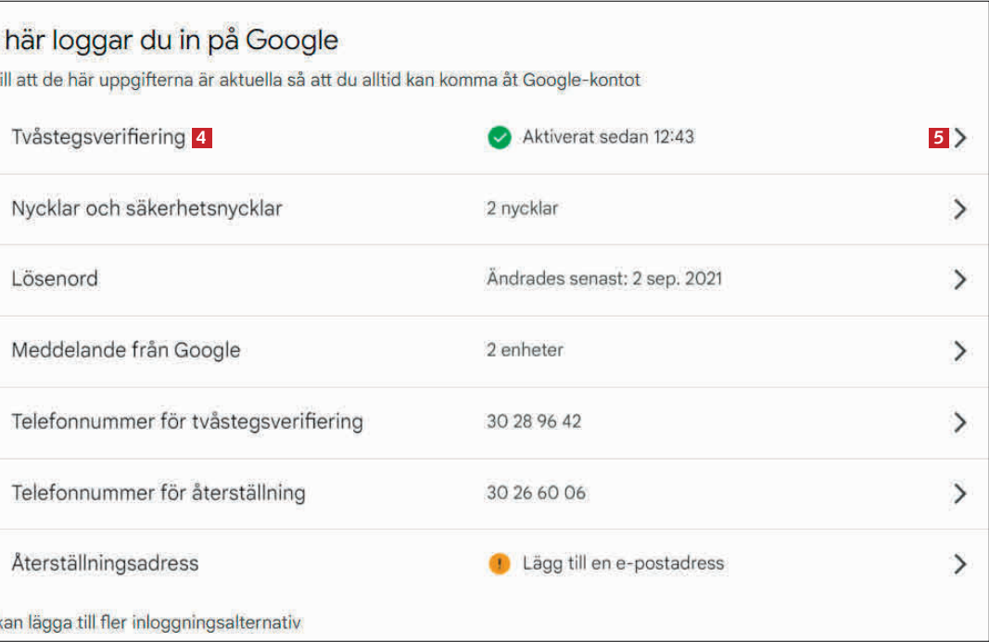Viewport: 989px width, 642px height.
Task: Click chevron for Telefonnummer för tvåstegsverifiering
Action: [960, 422]
